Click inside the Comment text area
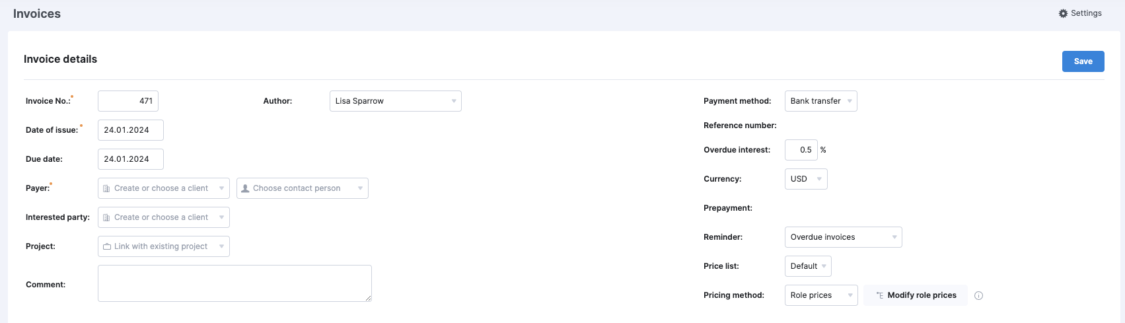Image resolution: width=1125 pixels, height=323 pixels. (235, 283)
